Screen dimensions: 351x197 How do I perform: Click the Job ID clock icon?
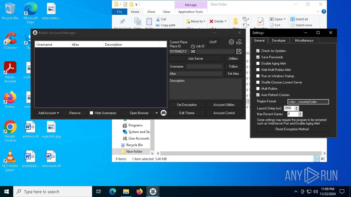click(193, 47)
